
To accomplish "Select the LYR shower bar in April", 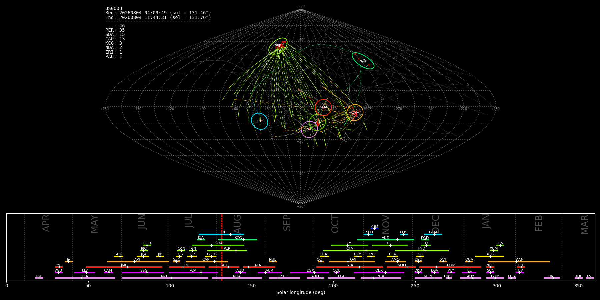I will click(x=59, y=267).
